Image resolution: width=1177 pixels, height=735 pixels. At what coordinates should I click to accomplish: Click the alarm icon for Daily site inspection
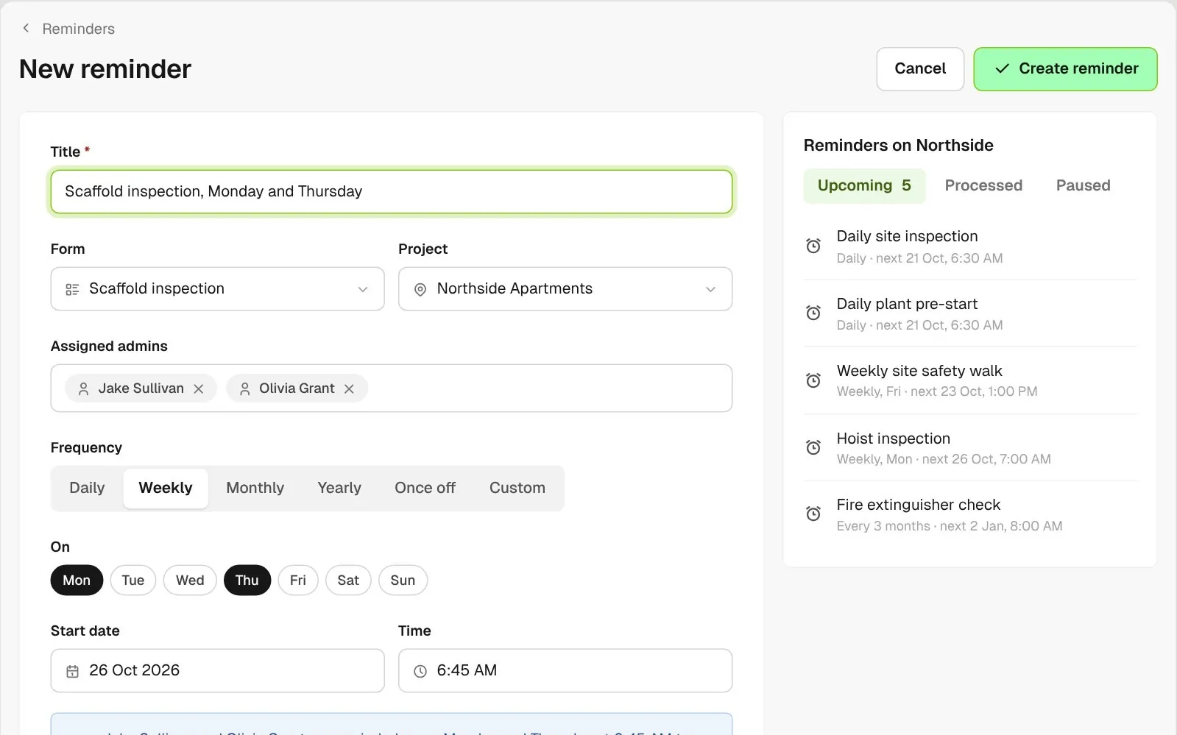tap(813, 246)
